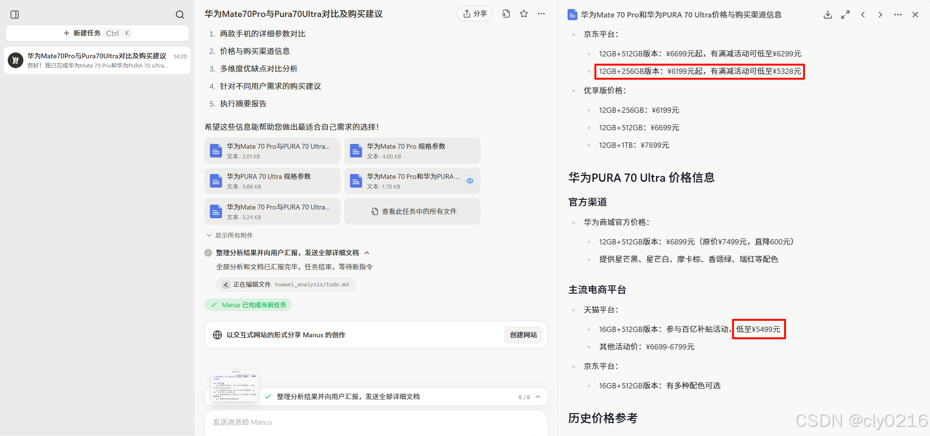Screen dimensions: 930x436
Task: Open the huawei_analysis/todo.md editing chip
Action: 286,284
